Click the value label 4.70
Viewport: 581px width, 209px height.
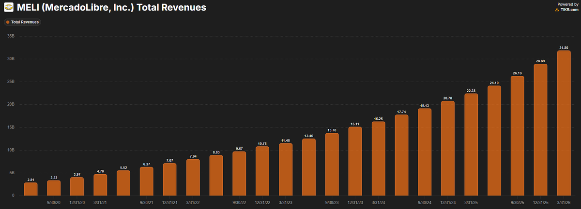point(100,171)
